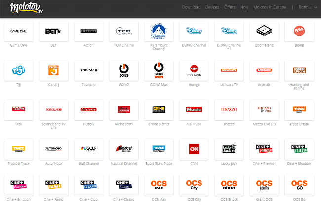Expand the Bonnie account dropdown
The width and height of the screenshot is (321, 206).
tap(308, 7)
